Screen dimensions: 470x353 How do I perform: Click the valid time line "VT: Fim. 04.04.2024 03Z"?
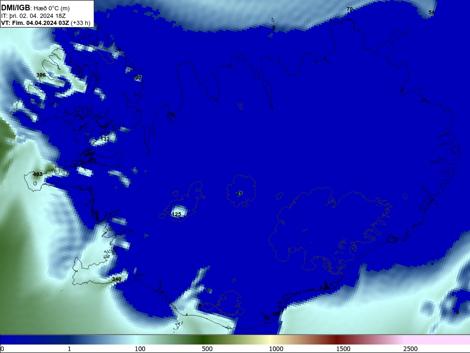(x=35, y=23)
